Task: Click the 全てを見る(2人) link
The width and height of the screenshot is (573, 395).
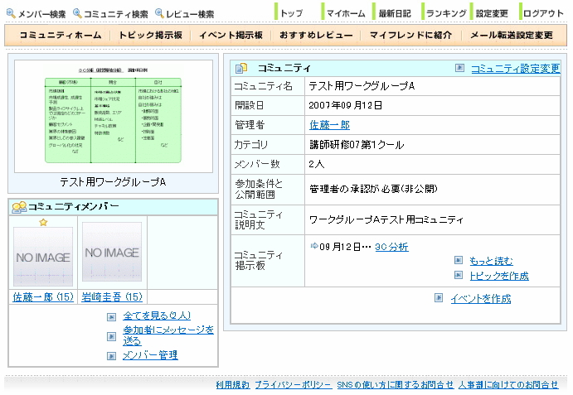Action: point(157,316)
